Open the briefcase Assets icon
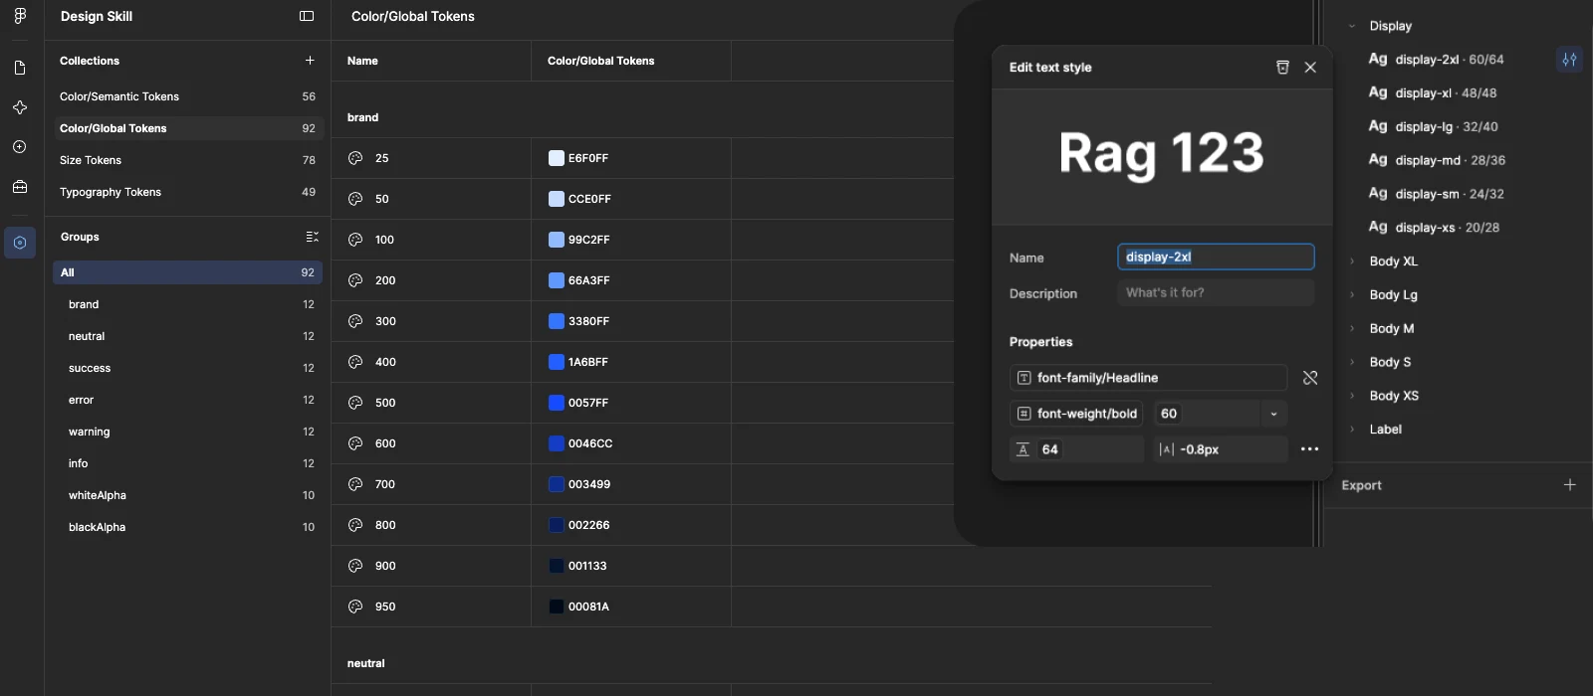This screenshot has width=1593, height=696. click(20, 187)
